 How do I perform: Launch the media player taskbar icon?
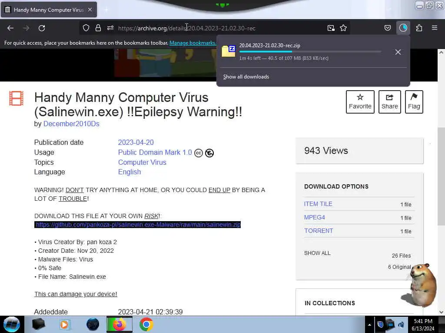click(x=64, y=324)
